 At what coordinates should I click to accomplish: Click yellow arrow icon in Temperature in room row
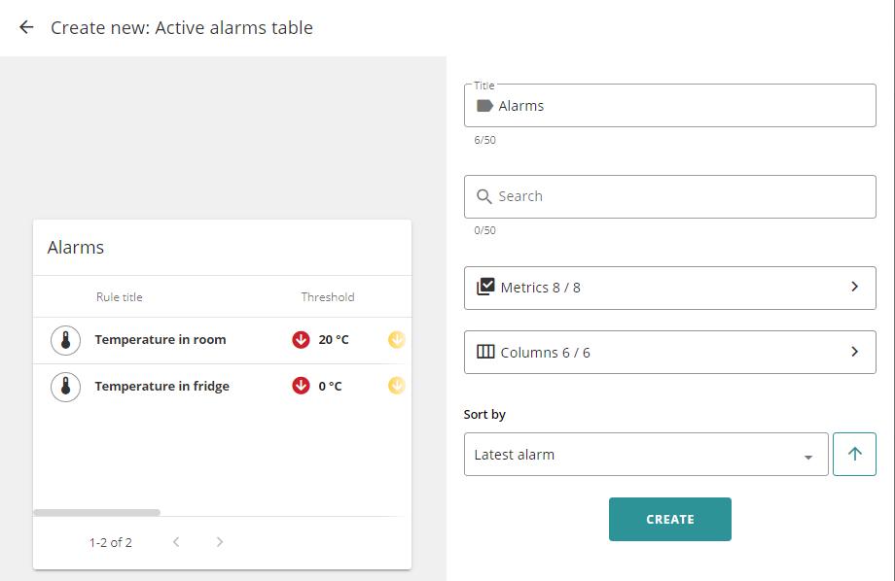click(397, 339)
